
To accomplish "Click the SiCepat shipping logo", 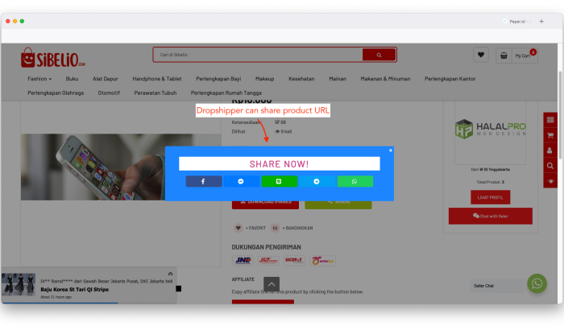I will (294, 260).
